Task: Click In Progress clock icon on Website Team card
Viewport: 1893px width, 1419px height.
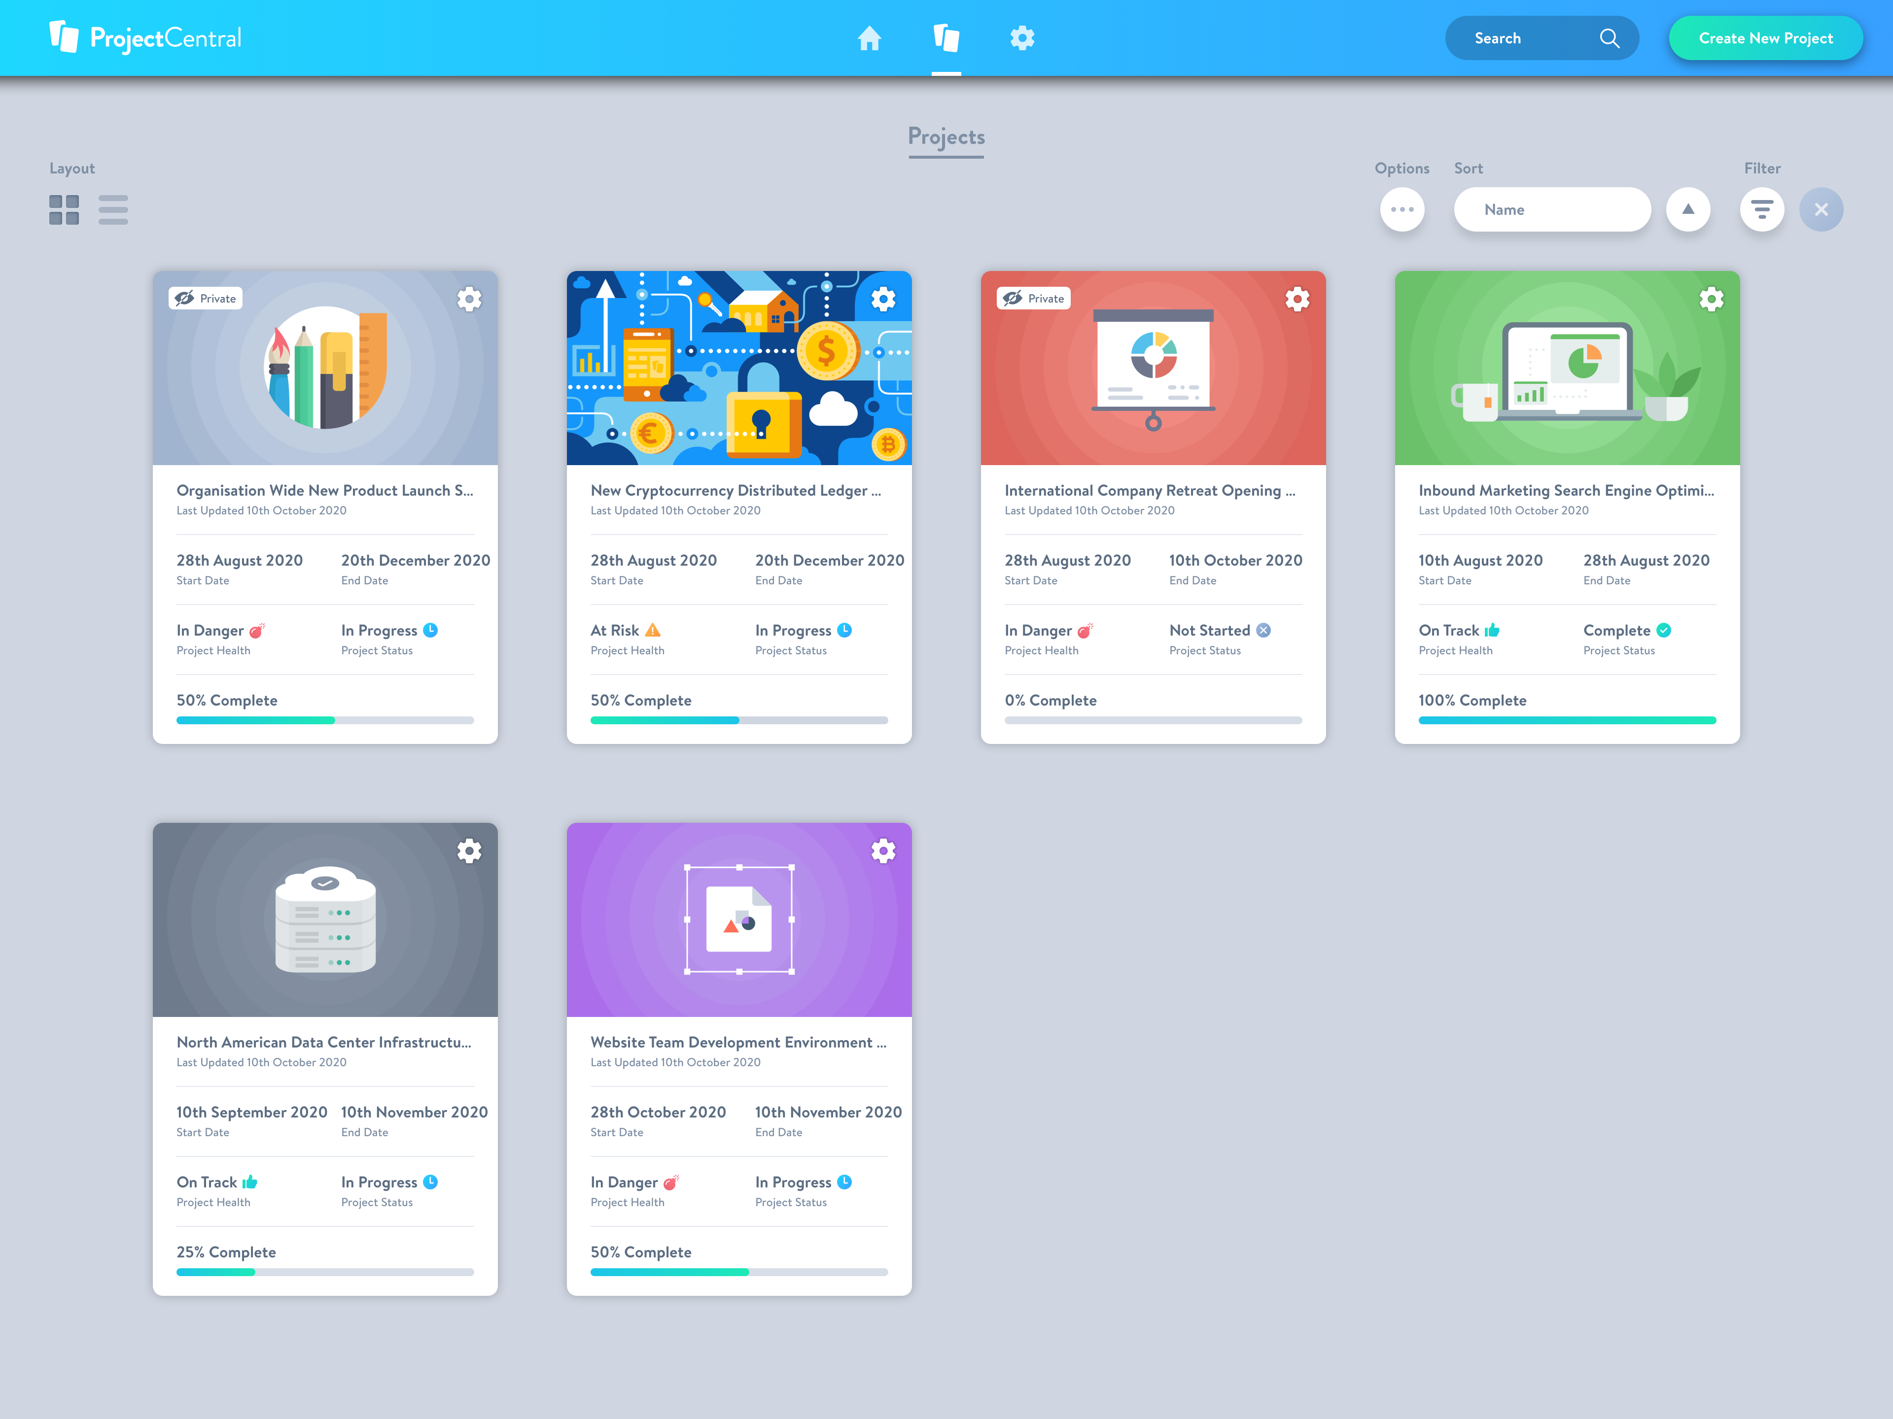Action: 844,1182
